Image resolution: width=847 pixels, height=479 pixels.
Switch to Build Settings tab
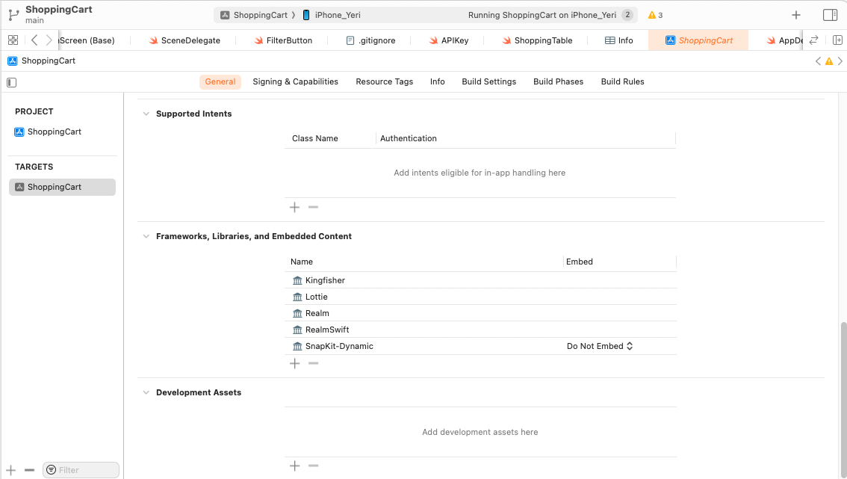tap(489, 81)
